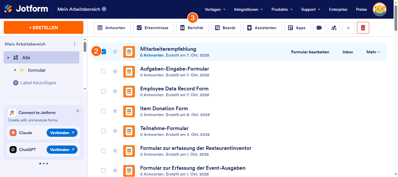Check the Aufgaben-Eingabe-Formular checkbox
The width and height of the screenshot is (398, 177).
click(x=103, y=71)
